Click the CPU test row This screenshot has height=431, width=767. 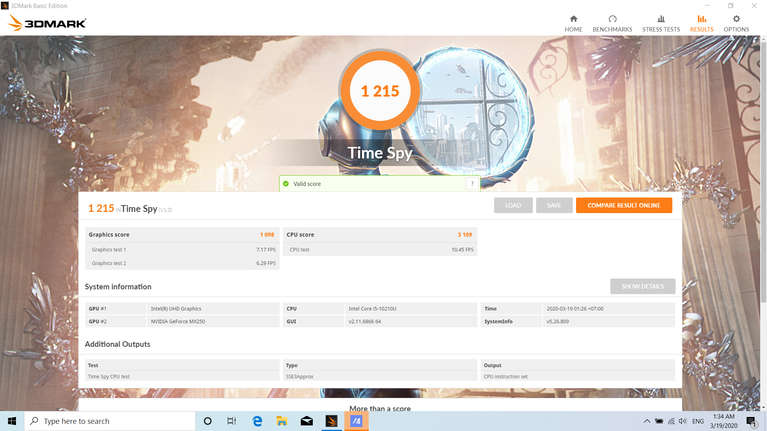click(x=380, y=250)
